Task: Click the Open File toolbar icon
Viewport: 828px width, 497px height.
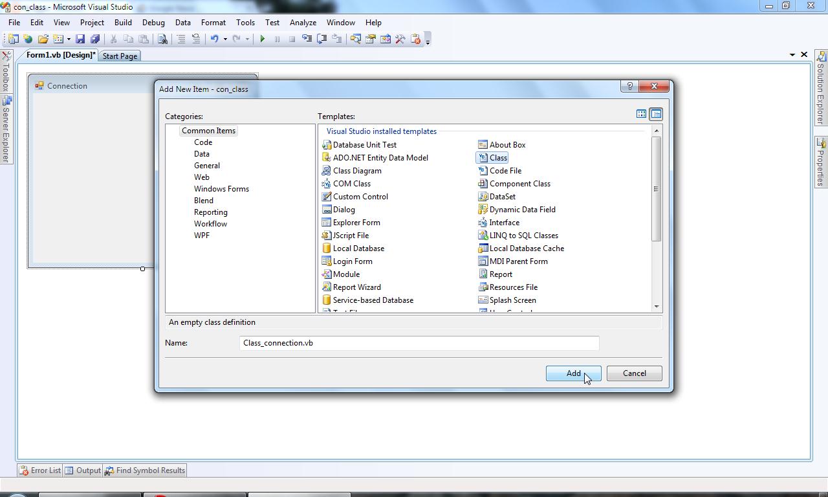Action: (x=43, y=39)
